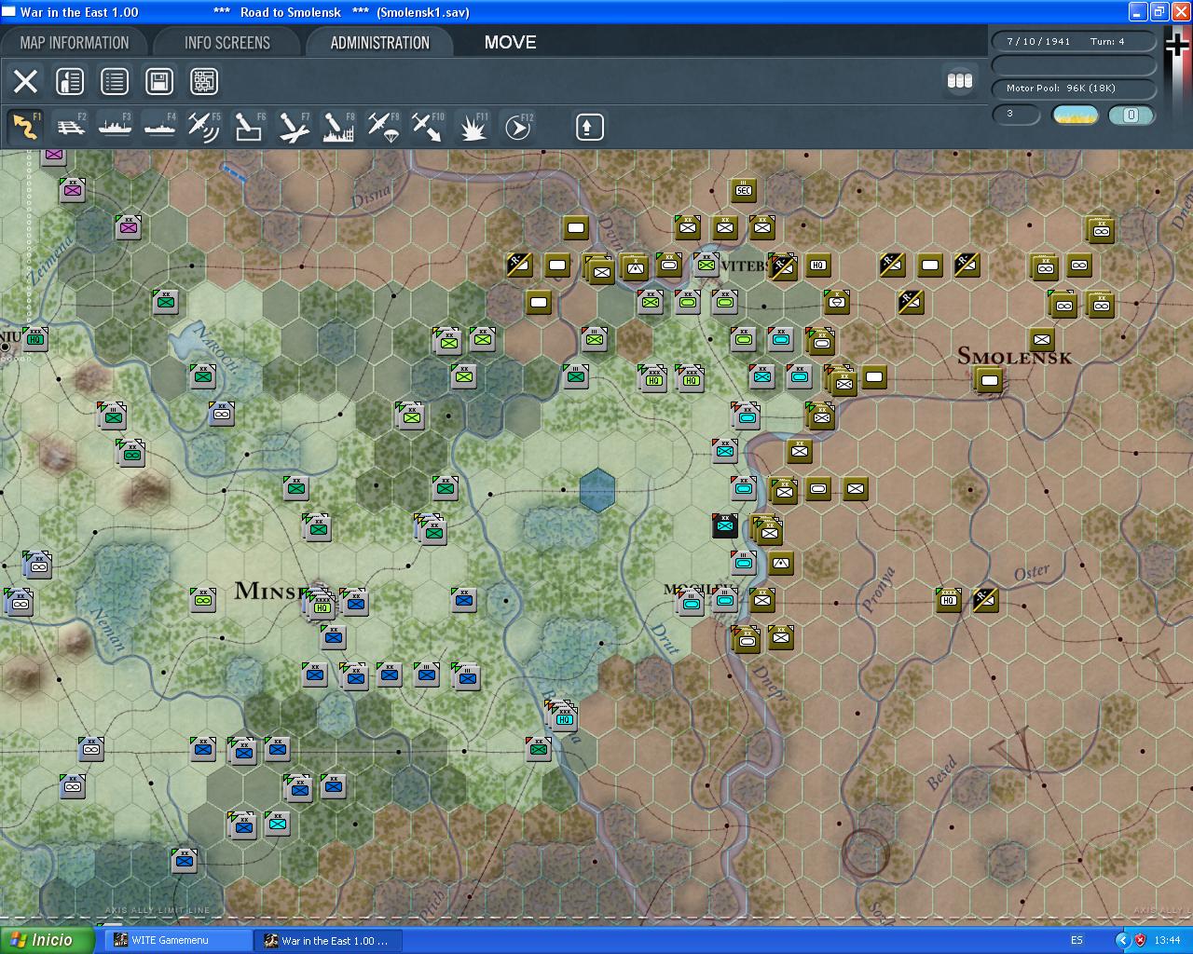Viewport: 1193px width, 954px height.
Task: Toggle the teal pill showing 0
Action: [x=1131, y=115]
